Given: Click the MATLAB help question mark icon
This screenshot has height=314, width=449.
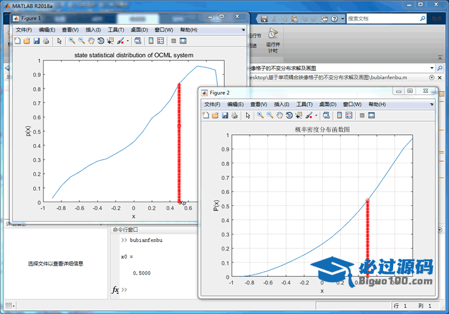Looking at the screenshot, I should [x=334, y=19].
